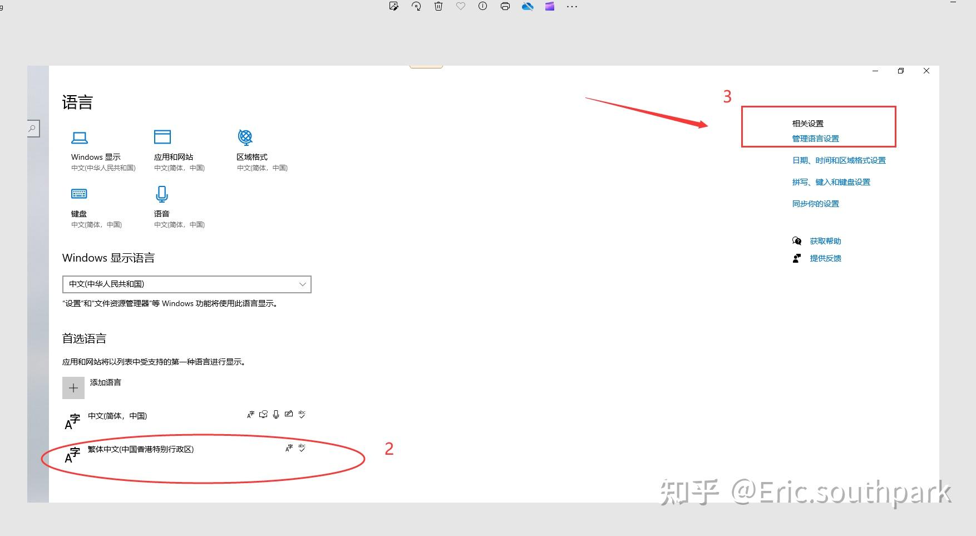Image resolution: width=976 pixels, height=536 pixels.
Task: Rotate the image using the rotate icon
Action: (x=416, y=6)
